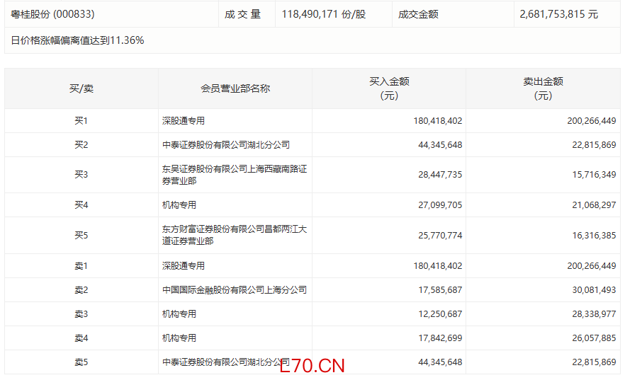The image size is (625, 380).
Task: Select 机构专用 in the 买4 row
Action: coord(179,205)
